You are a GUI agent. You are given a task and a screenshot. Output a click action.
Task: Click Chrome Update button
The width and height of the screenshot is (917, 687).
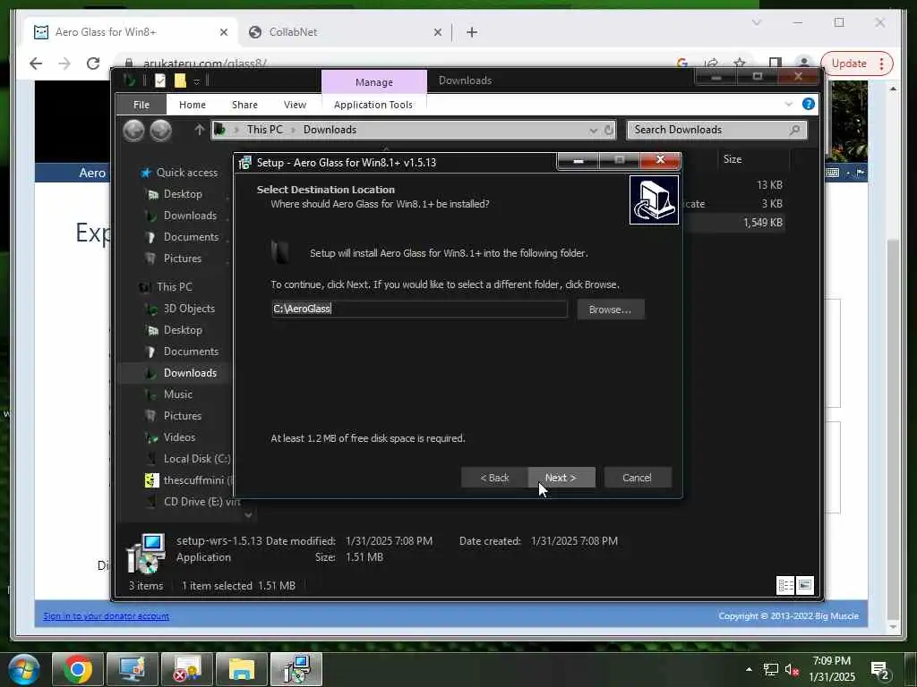[857, 64]
